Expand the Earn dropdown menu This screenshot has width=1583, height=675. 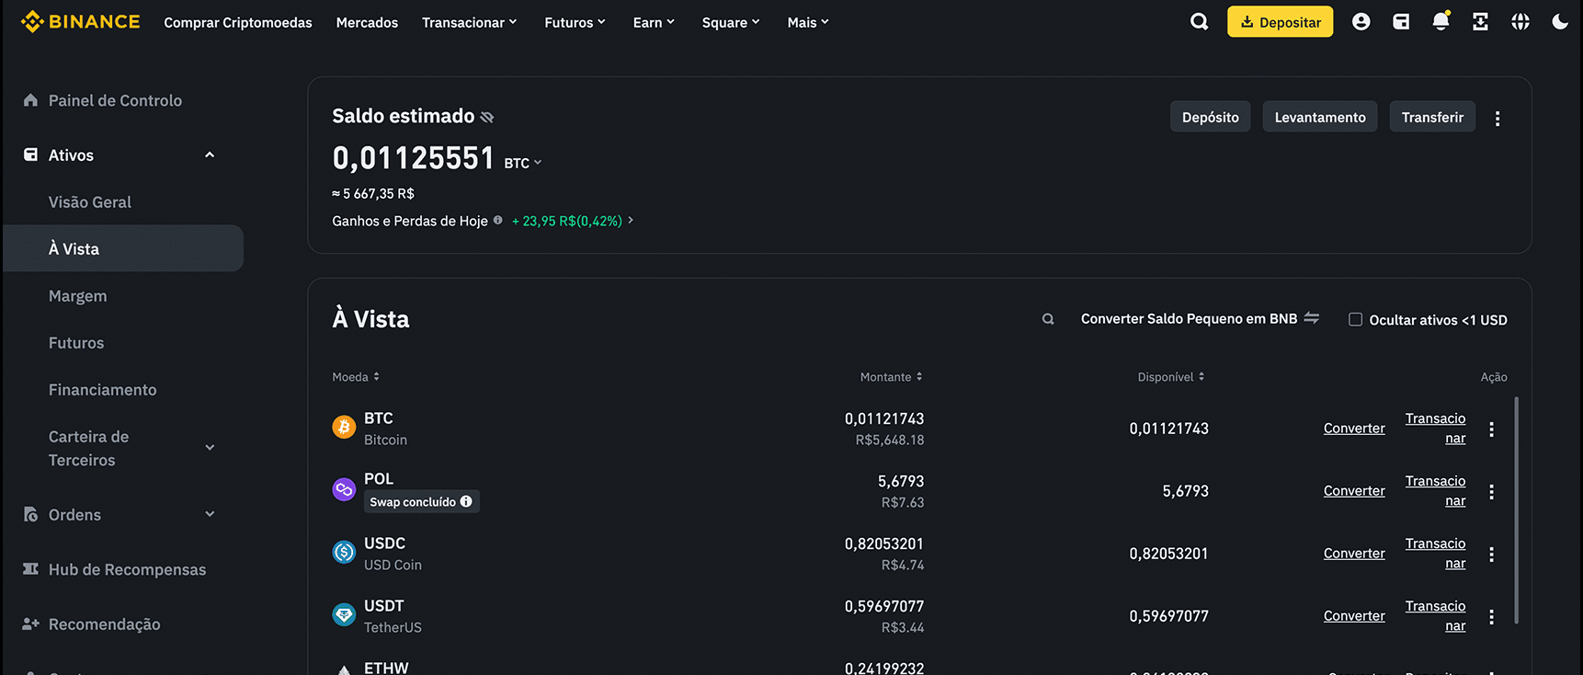[655, 22]
